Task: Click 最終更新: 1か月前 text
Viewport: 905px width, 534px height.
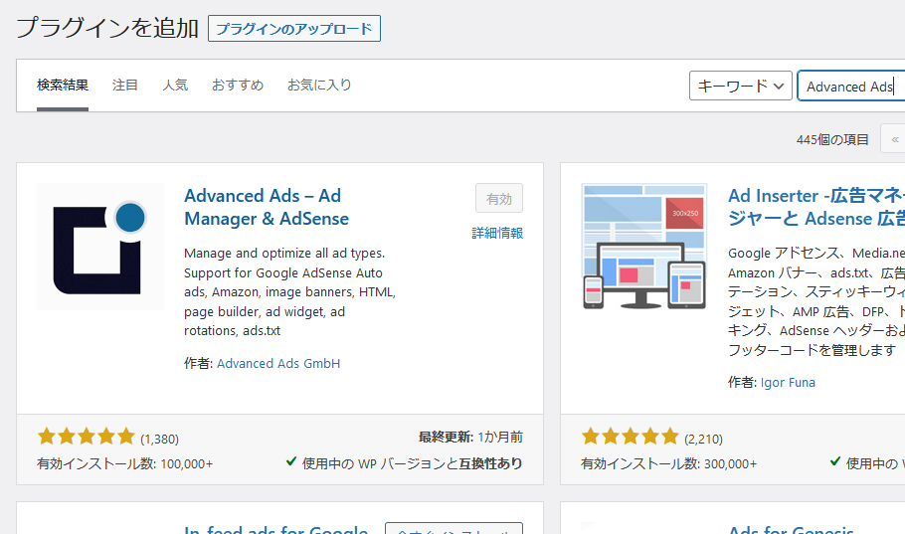Action: coord(470,437)
